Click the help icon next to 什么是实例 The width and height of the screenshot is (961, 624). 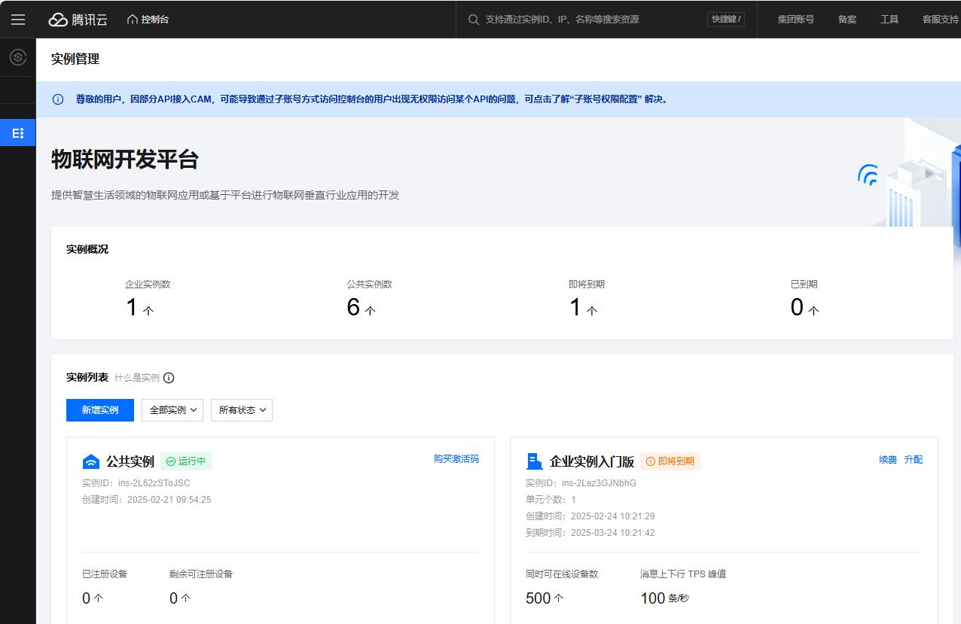pos(169,378)
